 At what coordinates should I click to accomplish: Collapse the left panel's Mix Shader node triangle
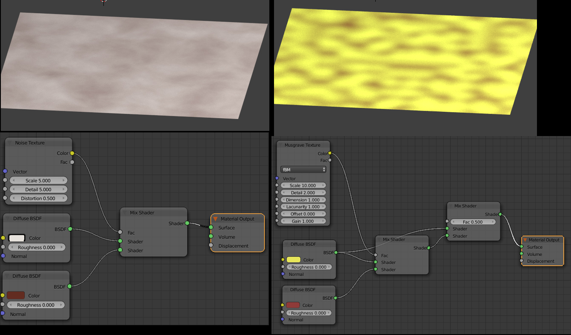(x=125, y=213)
